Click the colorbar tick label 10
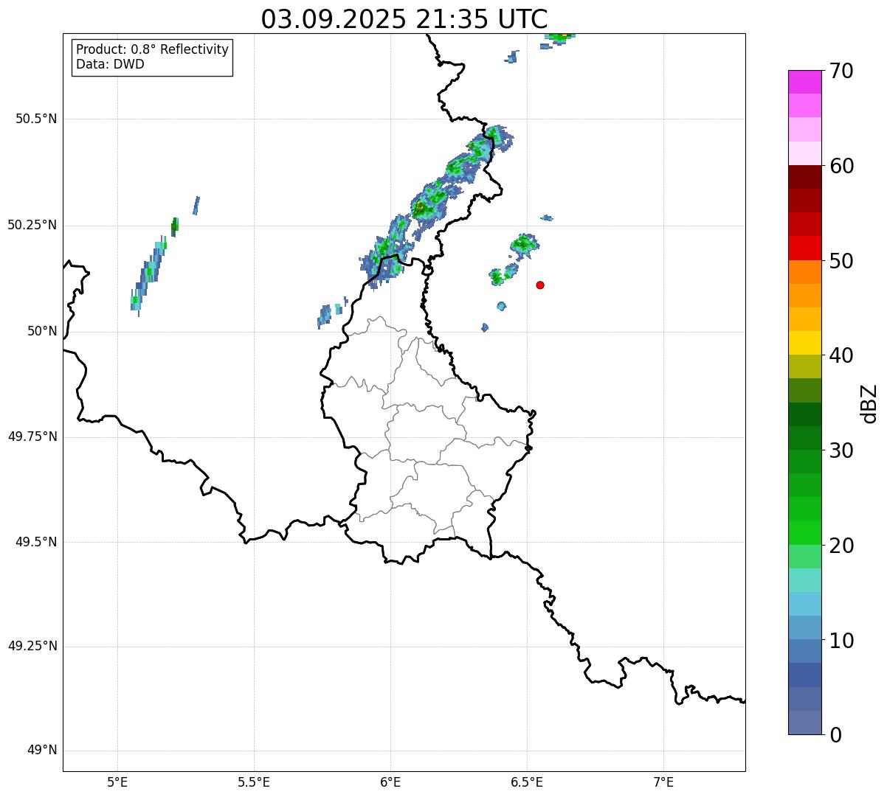 click(841, 641)
